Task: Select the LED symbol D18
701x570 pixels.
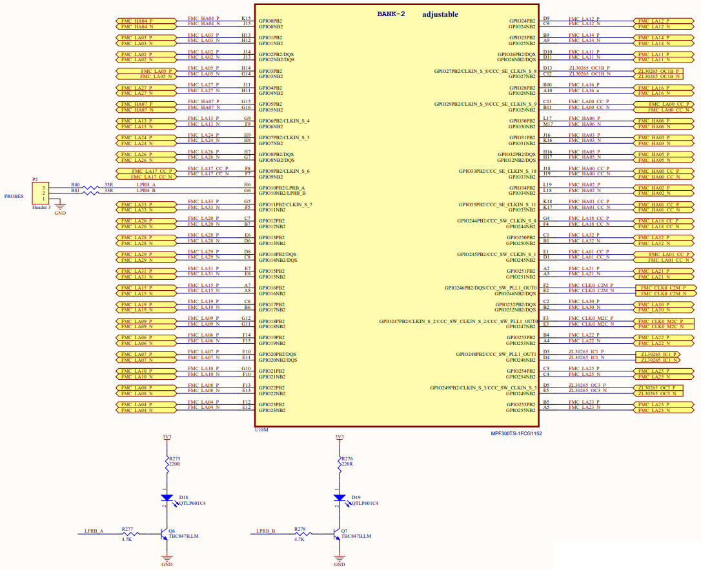Action: click(167, 498)
